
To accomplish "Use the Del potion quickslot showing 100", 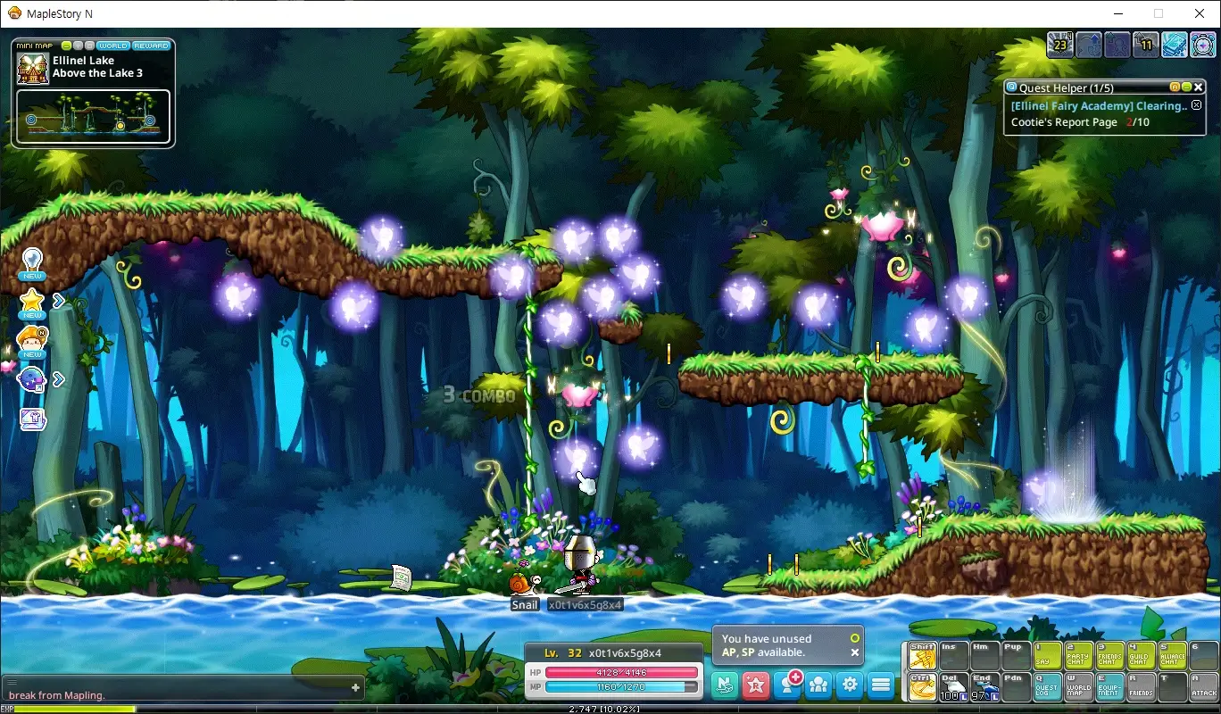I will tap(954, 685).
